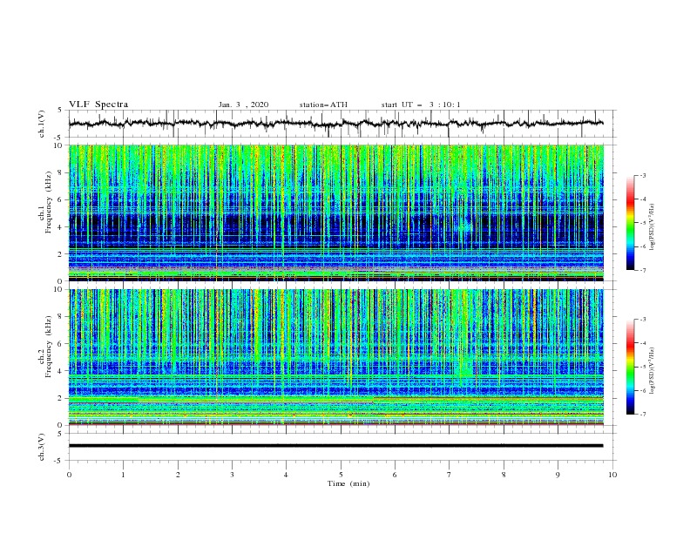Click the ch.1 voltage waveform trace
Screen dimensions: 690x533
coord(335,124)
